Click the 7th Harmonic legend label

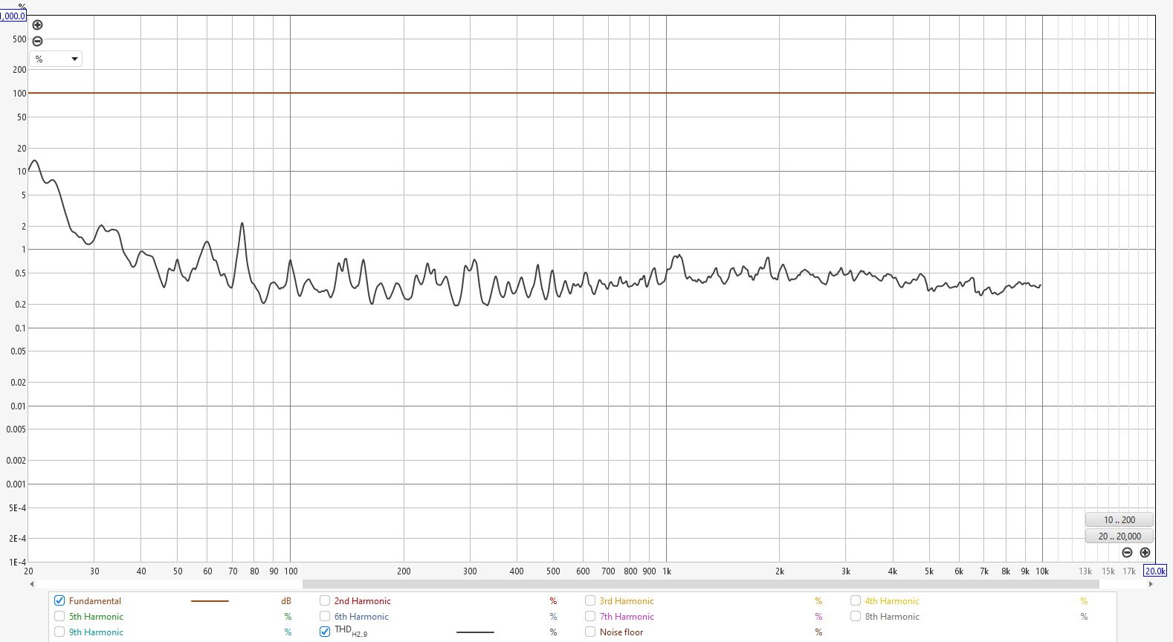pos(627,617)
